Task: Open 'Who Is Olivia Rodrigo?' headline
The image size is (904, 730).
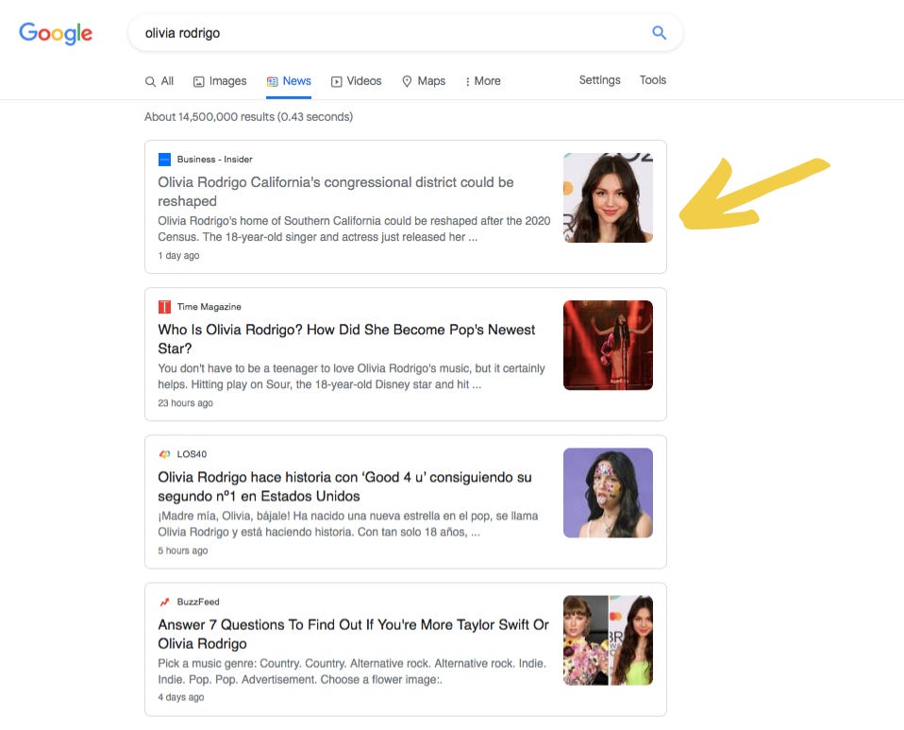Action: pos(346,339)
